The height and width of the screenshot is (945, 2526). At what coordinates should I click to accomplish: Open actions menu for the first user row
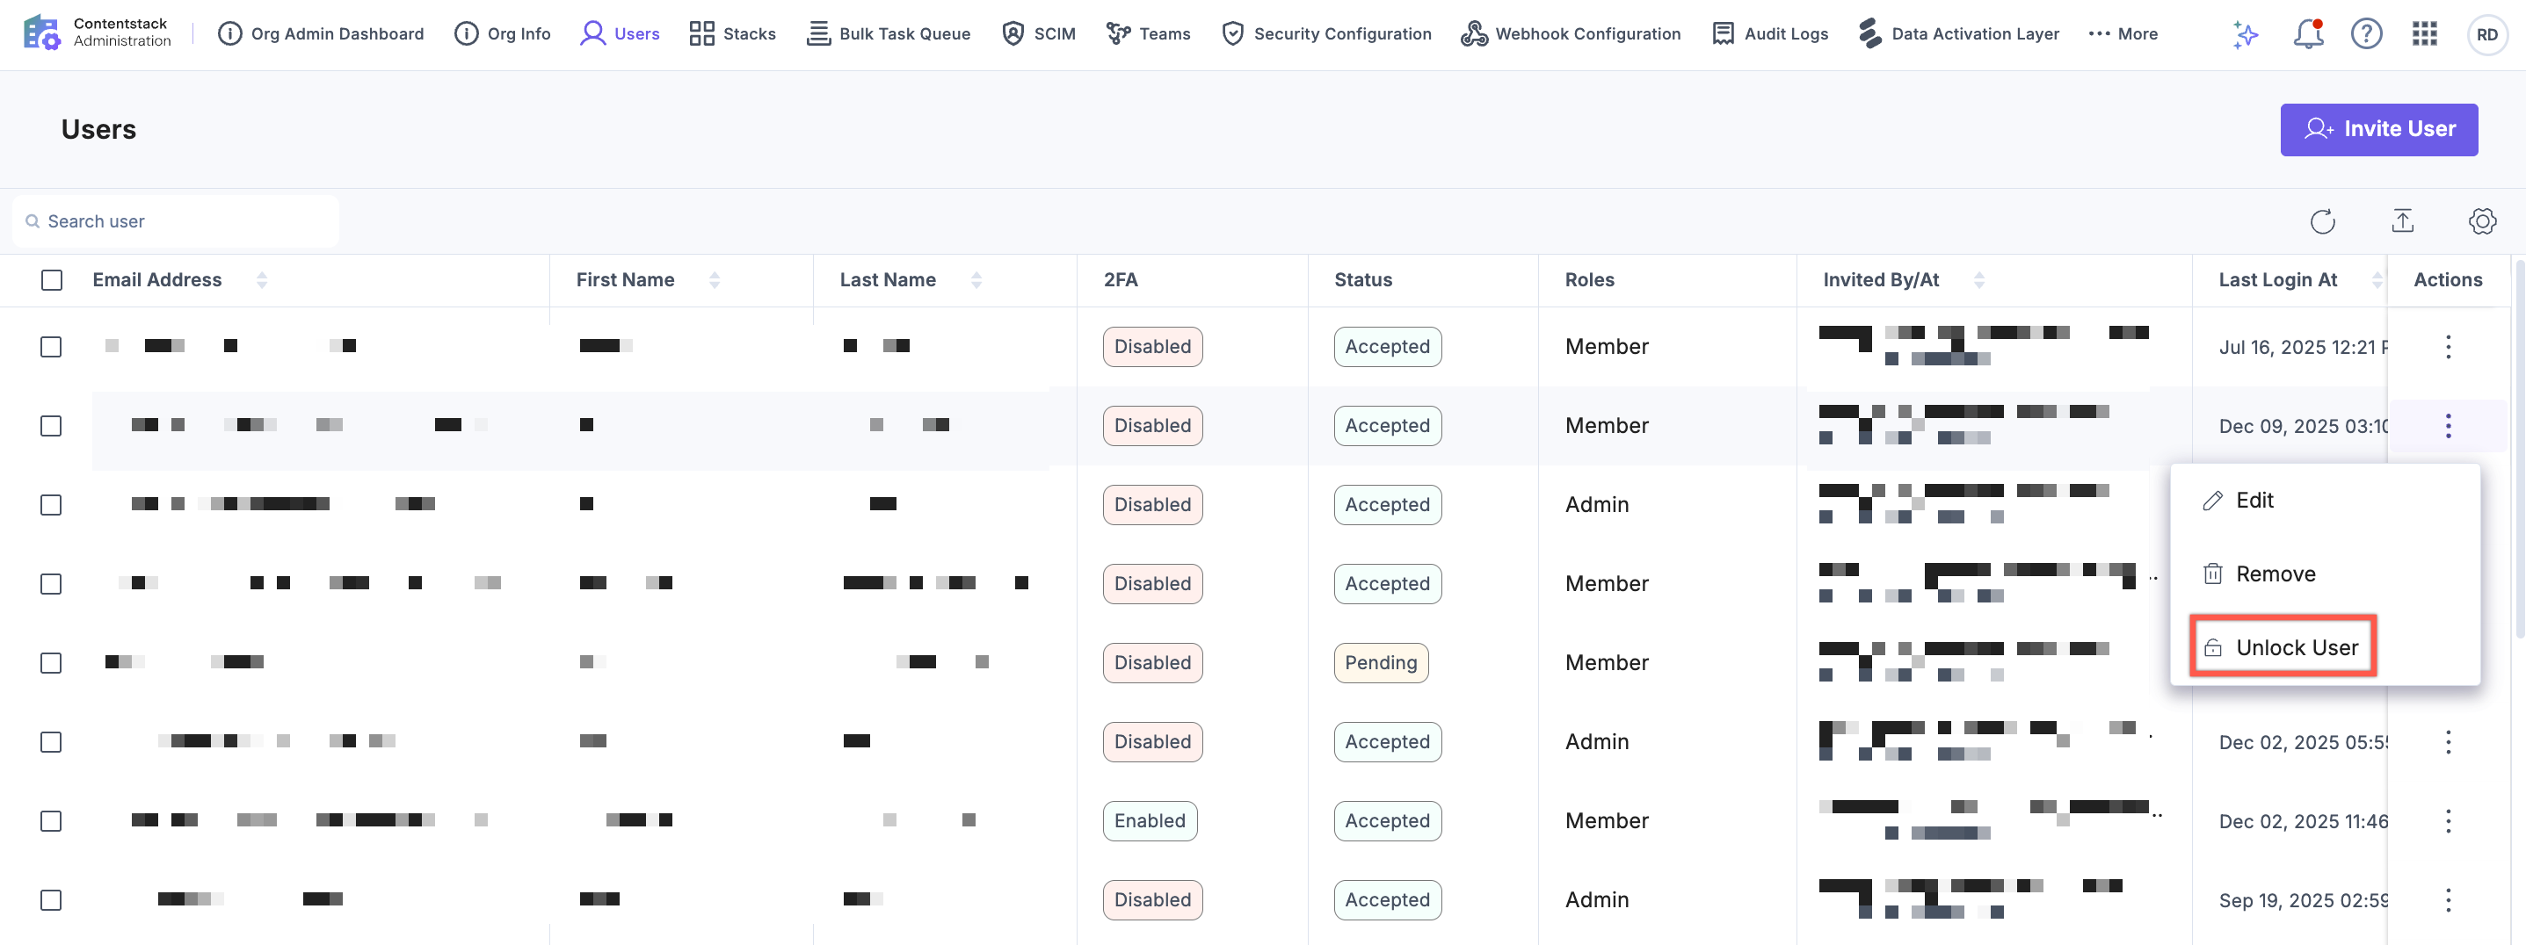click(x=2448, y=347)
